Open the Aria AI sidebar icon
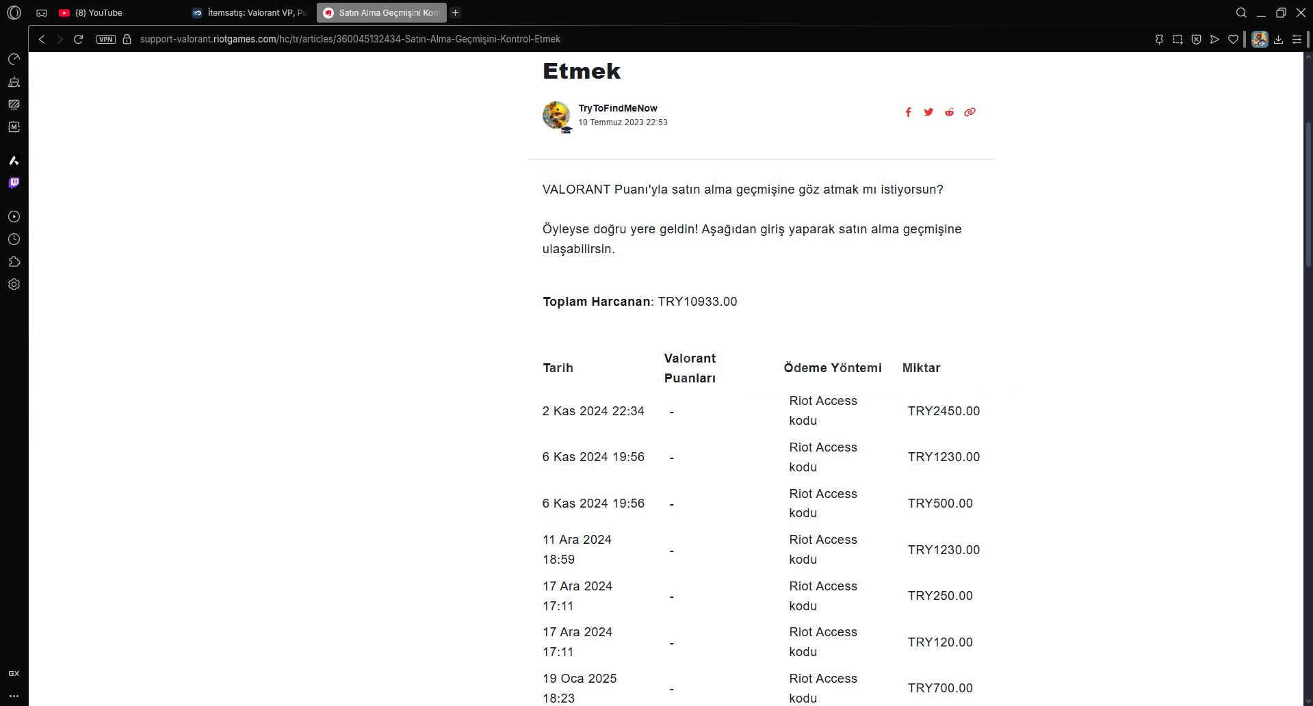1313x706 pixels. tap(14, 161)
